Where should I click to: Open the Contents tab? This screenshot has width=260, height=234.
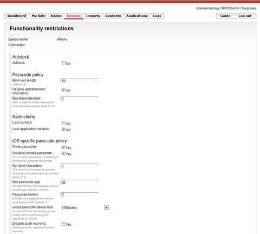point(113,16)
